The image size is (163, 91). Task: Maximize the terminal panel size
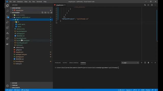point(152,63)
